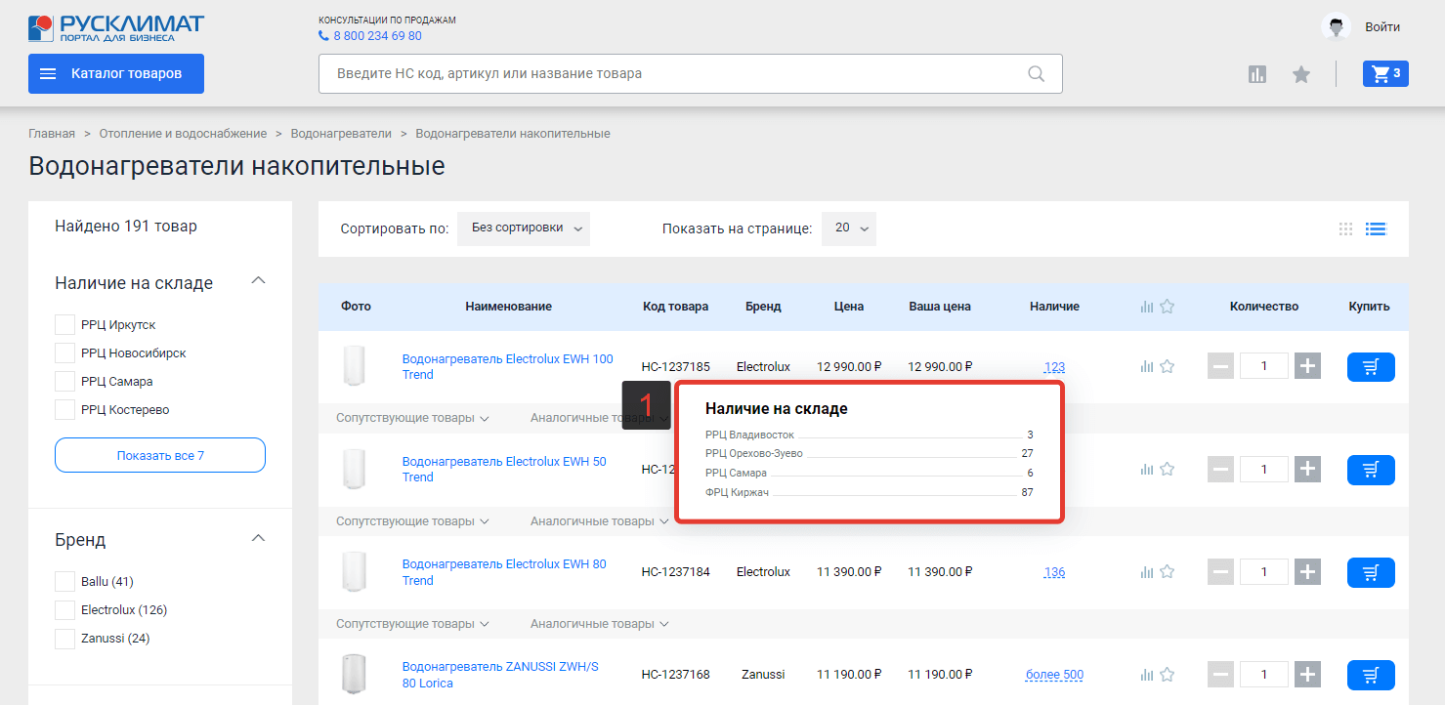Add ZANUSSI ZWH/S 80 Lorica to favorites
Viewport: 1445px width, 705px height.
pyautogui.click(x=1167, y=675)
